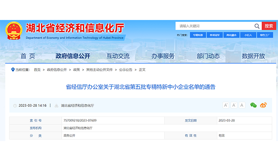The width and height of the screenshot is (278, 161).
Task: Click the English department name under the site title
Action: pos(74,37)
